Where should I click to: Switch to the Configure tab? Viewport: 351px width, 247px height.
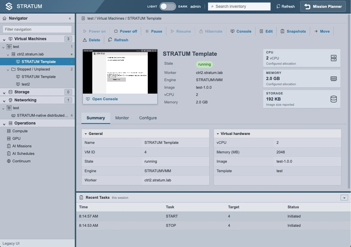148,118
